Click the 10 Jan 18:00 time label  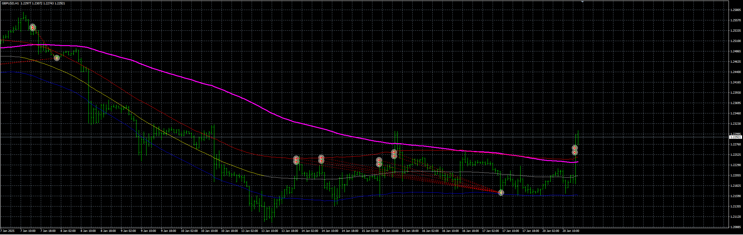pyautogui.click(x=230, y=231)
